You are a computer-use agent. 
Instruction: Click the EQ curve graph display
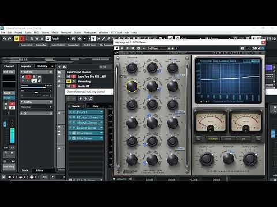coord(228,80)
